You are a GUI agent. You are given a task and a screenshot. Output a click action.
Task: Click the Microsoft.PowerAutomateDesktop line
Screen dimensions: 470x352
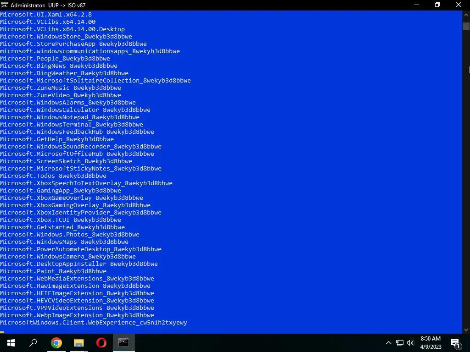click(81, 249)
